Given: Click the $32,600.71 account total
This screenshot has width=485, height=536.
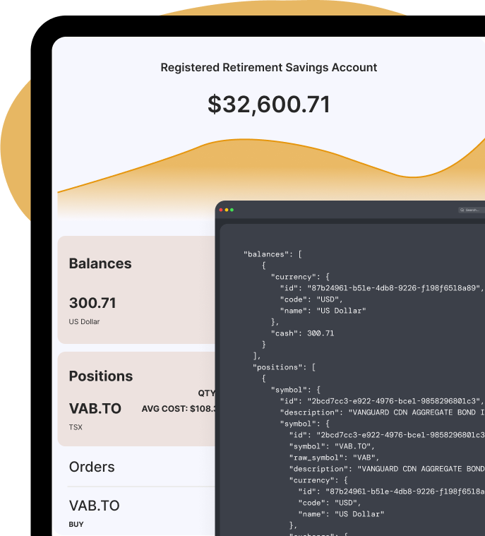Looking at the screenshot, I should [269, 105].
